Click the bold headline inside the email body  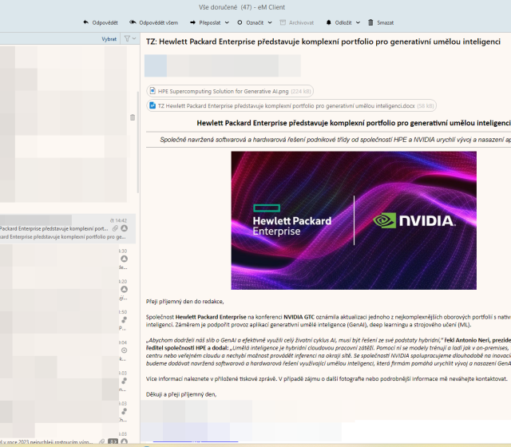354,123
